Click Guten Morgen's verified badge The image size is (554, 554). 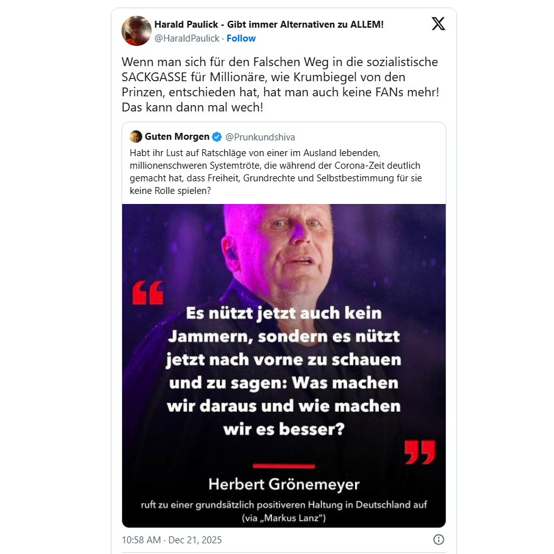coord(217,137)
